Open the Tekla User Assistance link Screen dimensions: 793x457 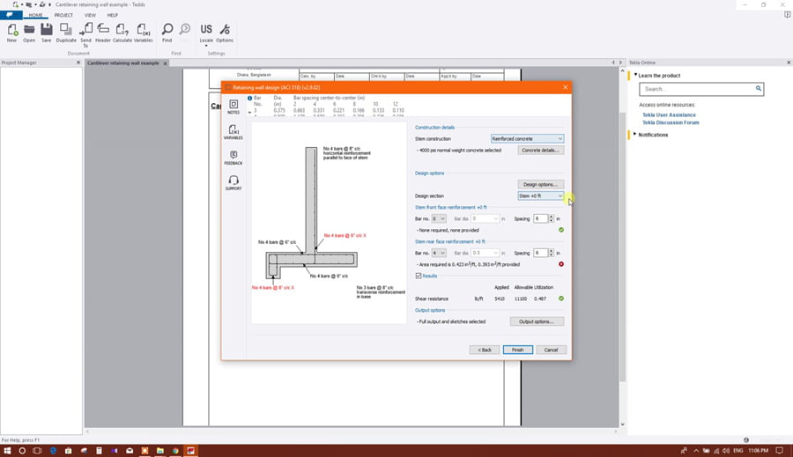tap(669, 114)
